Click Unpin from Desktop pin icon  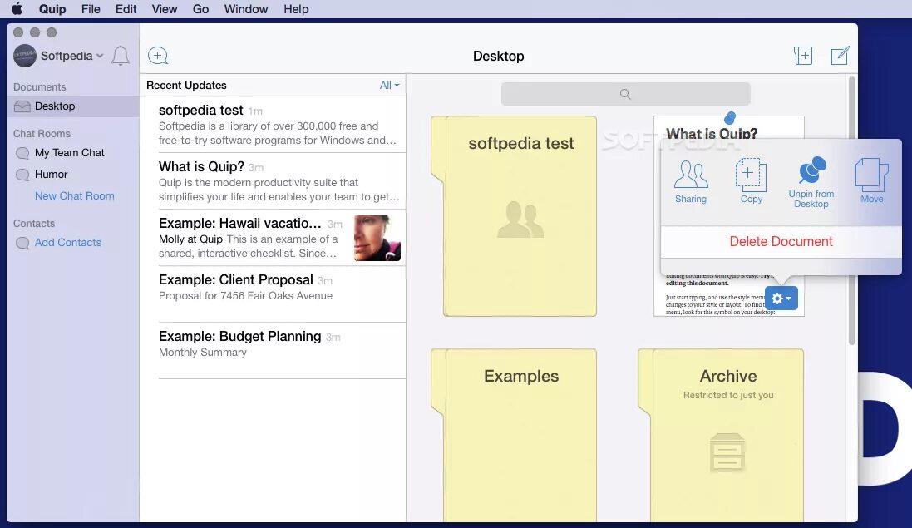click(812, 170)
